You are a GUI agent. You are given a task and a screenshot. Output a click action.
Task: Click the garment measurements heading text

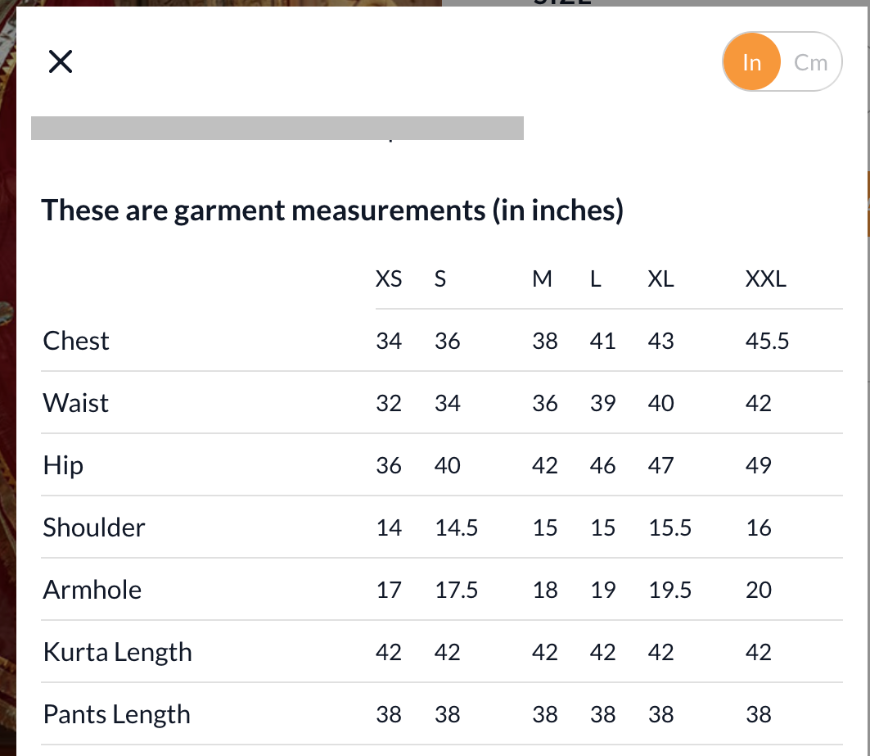pyautogui.click(x=332, y=211)
